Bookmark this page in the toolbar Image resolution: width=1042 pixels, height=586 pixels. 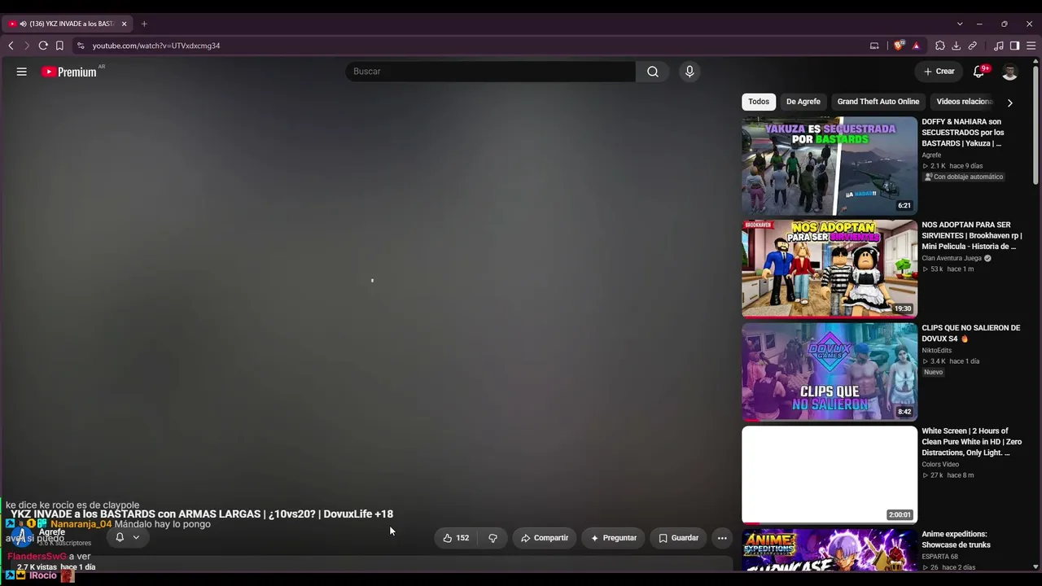point(59,46)
